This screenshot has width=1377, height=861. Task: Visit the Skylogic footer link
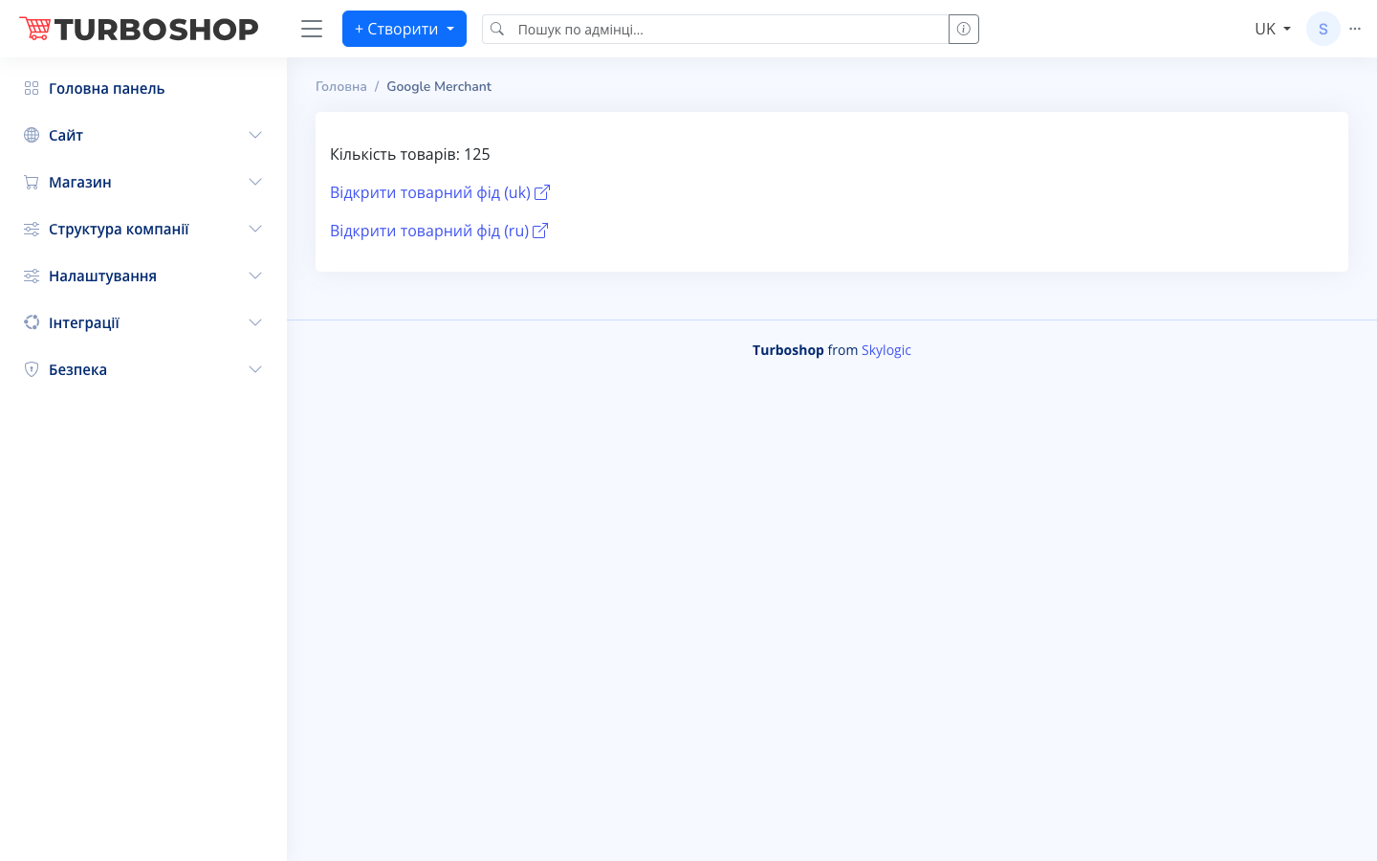point(886,350)
